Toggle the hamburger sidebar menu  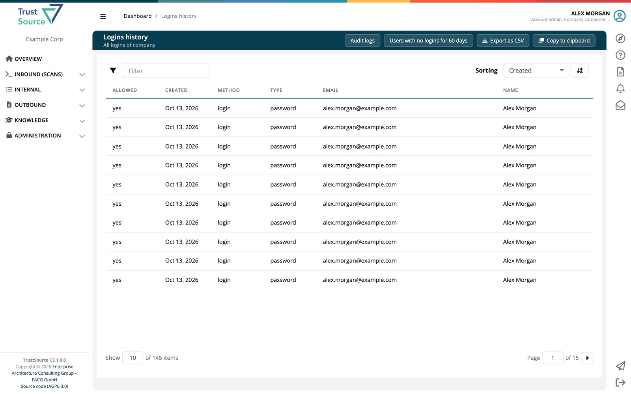click(103, 17)
